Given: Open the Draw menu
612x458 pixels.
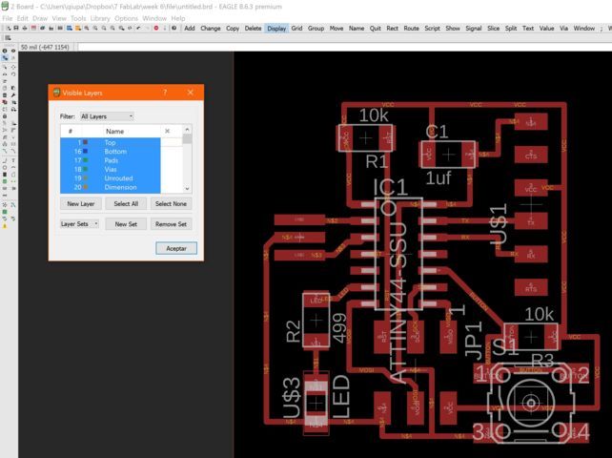Looking at the screenshot, I should click(x=40, y=18).
